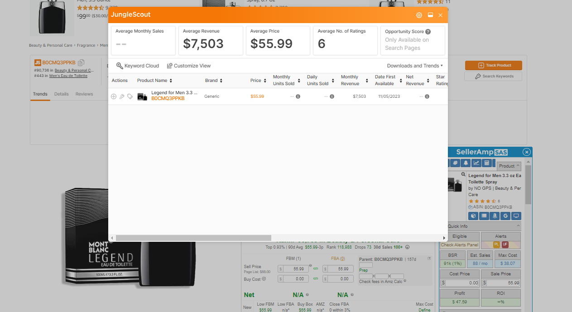Click the $55.99 price cell in JungleScout
The image size is (572, 312).
(257, 96)
